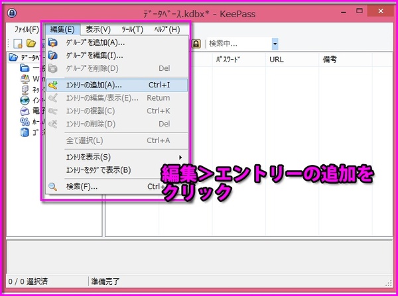Viewport: 398px width, 296px height.
Task: Click the パスワード column header
Action: tap(239, 60)
